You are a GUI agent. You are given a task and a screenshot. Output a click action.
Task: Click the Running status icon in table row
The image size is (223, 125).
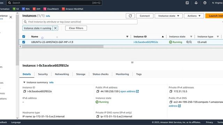[170, 42]
